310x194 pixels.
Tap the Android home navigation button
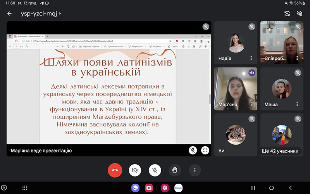click(271, 188)
